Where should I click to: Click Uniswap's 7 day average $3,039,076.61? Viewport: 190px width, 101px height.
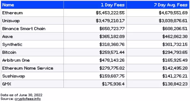click(173, 21)
